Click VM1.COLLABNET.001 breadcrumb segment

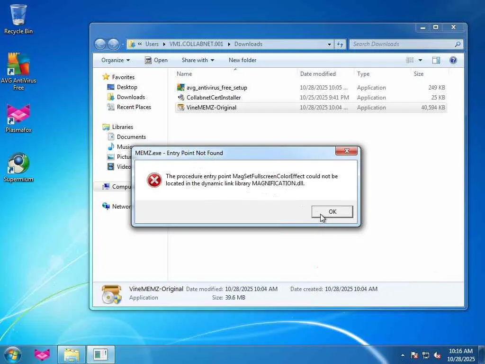click(x=196, y=44)
